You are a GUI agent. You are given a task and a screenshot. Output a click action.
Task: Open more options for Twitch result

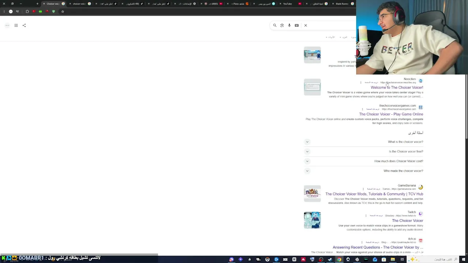pos(366,216)
